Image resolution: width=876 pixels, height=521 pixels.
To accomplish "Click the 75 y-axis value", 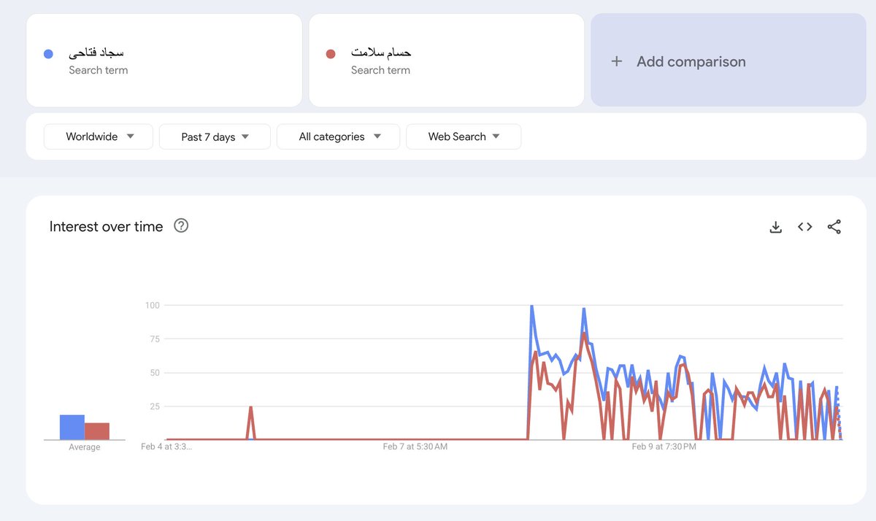I will (x=154, y=339).
